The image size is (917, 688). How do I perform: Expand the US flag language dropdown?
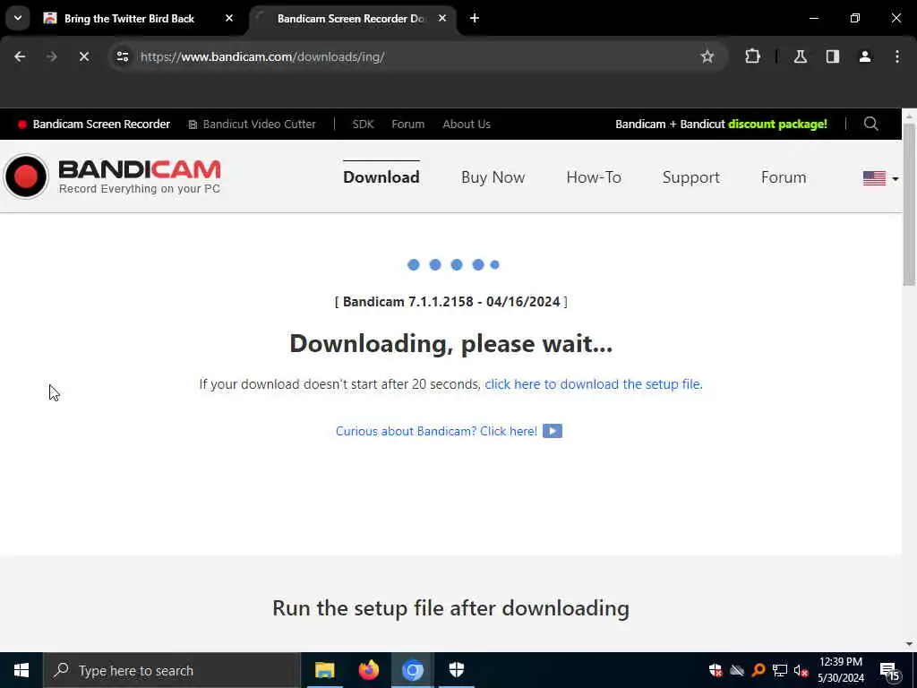880,178
